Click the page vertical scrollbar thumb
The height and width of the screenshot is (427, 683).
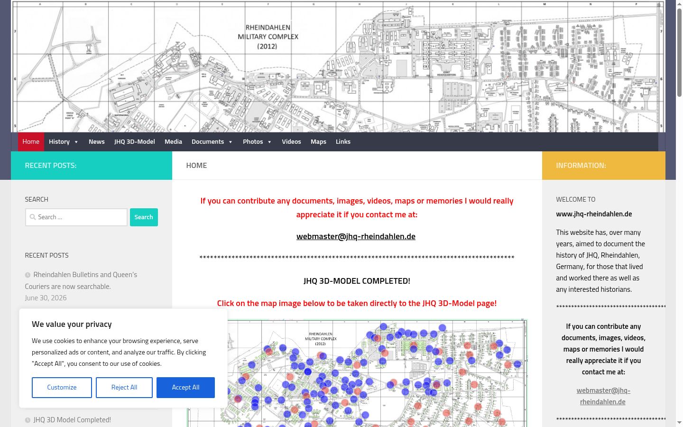[x=679, y=53]
